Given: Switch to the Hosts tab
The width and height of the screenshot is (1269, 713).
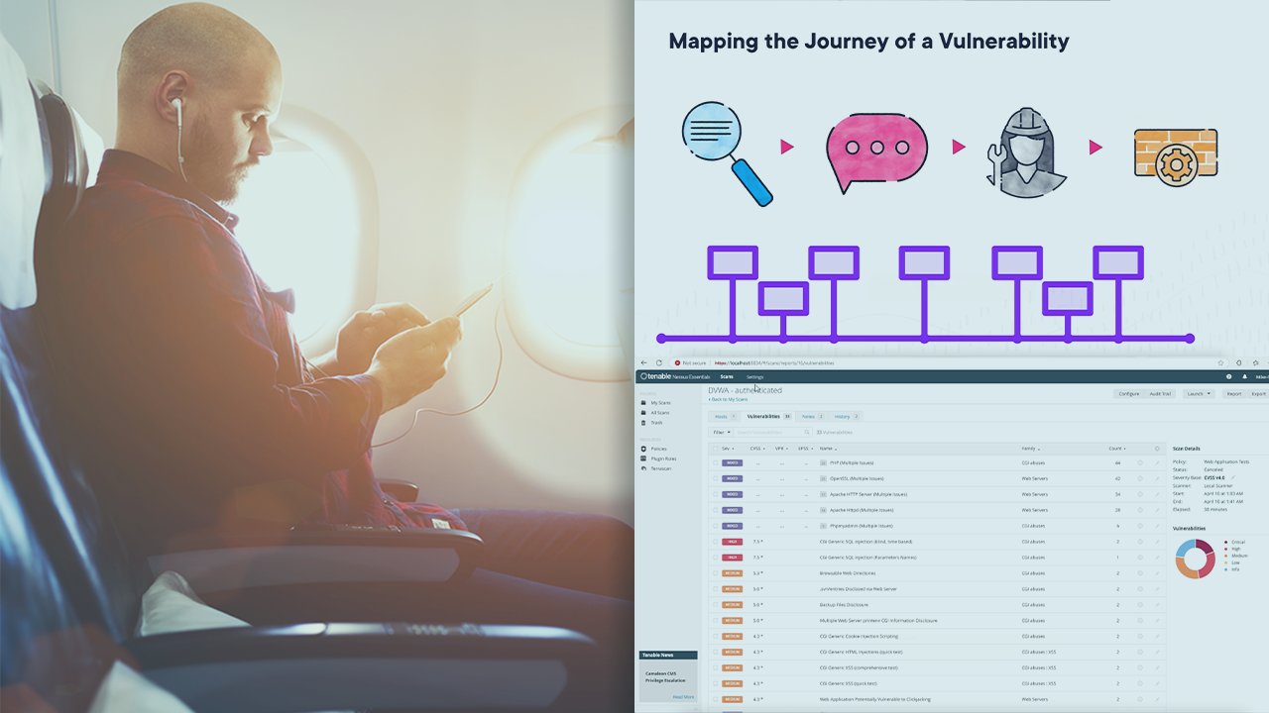Looking at the screenshot, I should pyautogui.click(x=725, y=417).
